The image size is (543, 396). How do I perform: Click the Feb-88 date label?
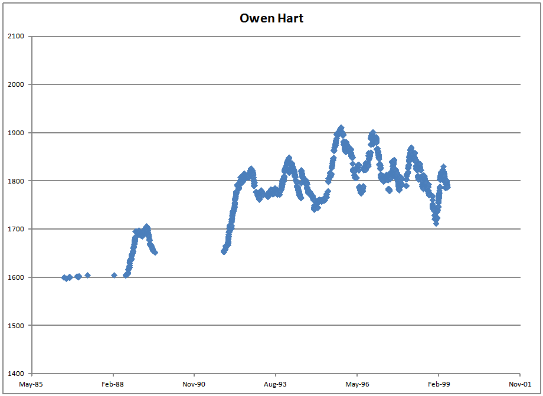click(x=113, y=384)
